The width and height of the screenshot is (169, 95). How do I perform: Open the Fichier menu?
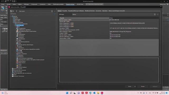(3, 4)
